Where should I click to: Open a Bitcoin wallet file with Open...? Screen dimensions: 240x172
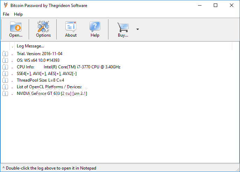pyautogui.click(x=16, y=29)
